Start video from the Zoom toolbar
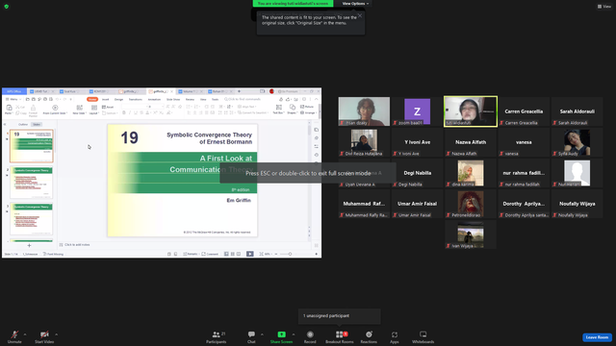The width and height of the screenshot is (616, 346). click(x=44, y=336)
